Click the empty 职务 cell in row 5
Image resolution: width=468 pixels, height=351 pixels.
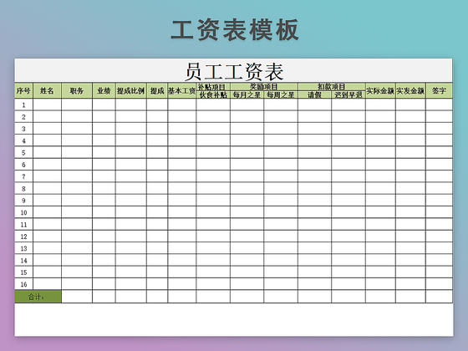click(x=77, y=152)
